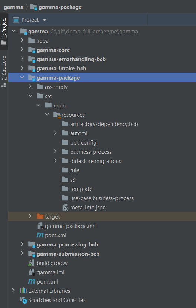The image size is (196, 308).
Task: Collapse the gamma-package module
Action: (x=22, y=77)
